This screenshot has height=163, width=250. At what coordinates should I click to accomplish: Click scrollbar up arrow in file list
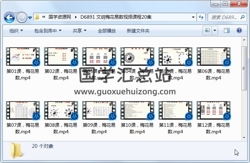[x=244, y=40]
